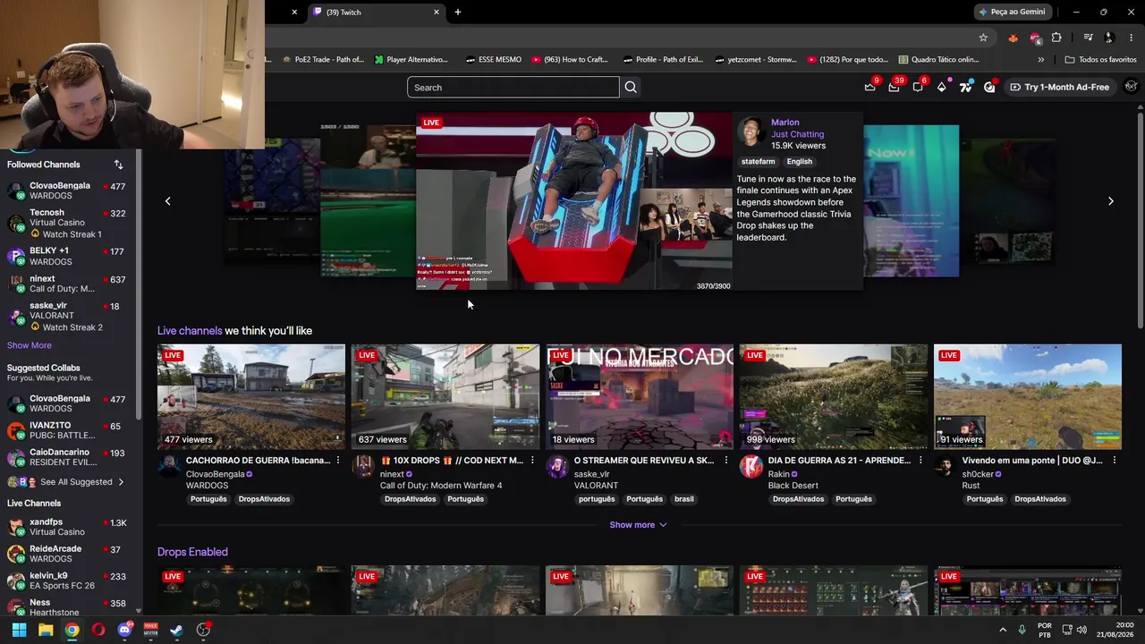
Task: Open Discord from the taskbar
Action: (x=124, y=630)
